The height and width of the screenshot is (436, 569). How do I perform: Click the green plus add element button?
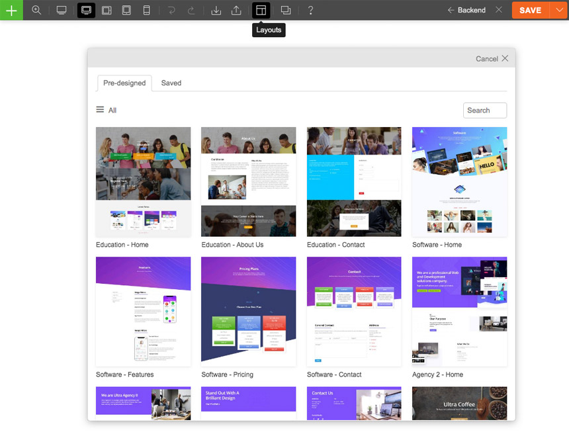pyautogui.click(x=11, y=10)
